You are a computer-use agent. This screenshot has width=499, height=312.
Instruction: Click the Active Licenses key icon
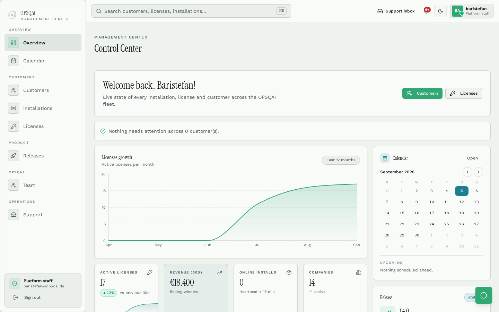pyautogui.click(x=150, y=272)
